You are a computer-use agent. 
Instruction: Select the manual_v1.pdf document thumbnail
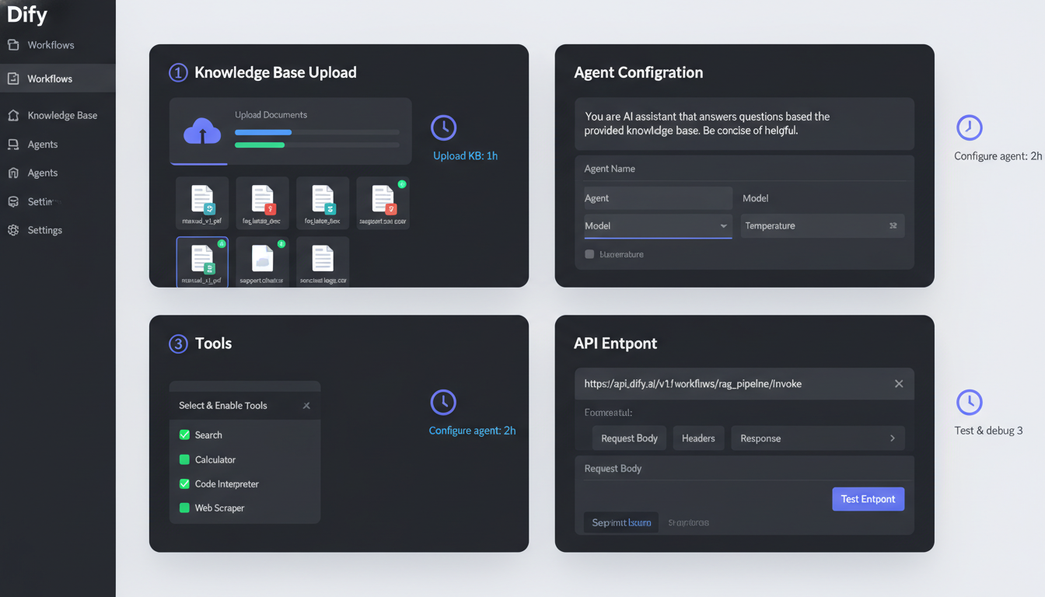(x=201, y=261)
